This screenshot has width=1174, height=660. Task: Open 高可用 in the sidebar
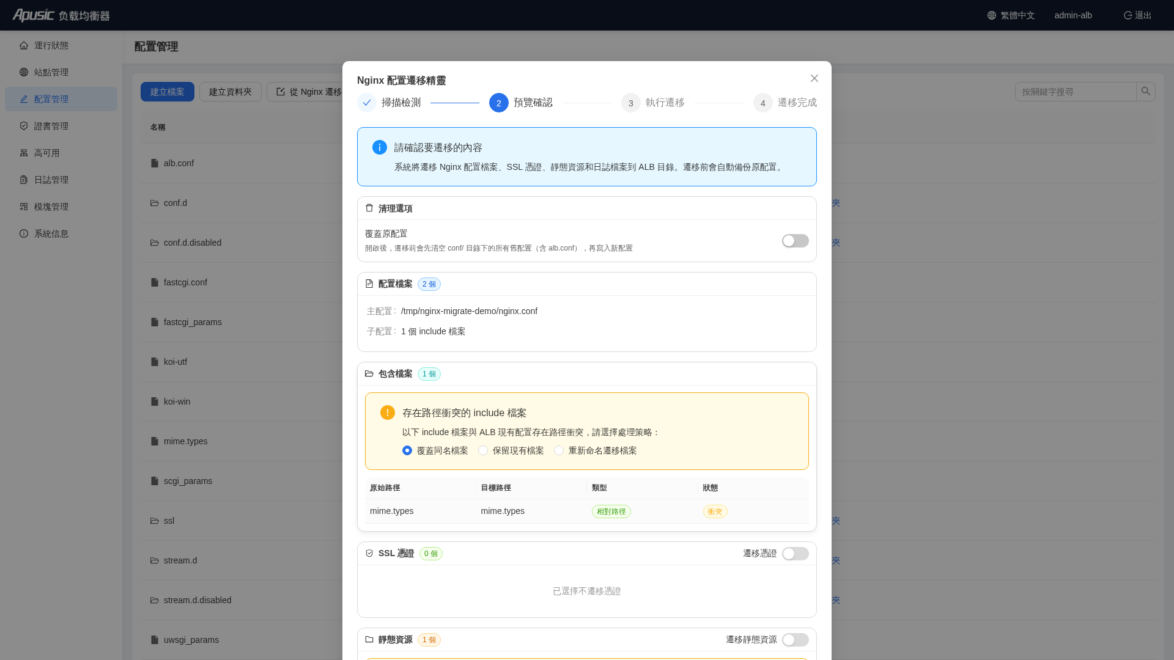coord(61,153)
